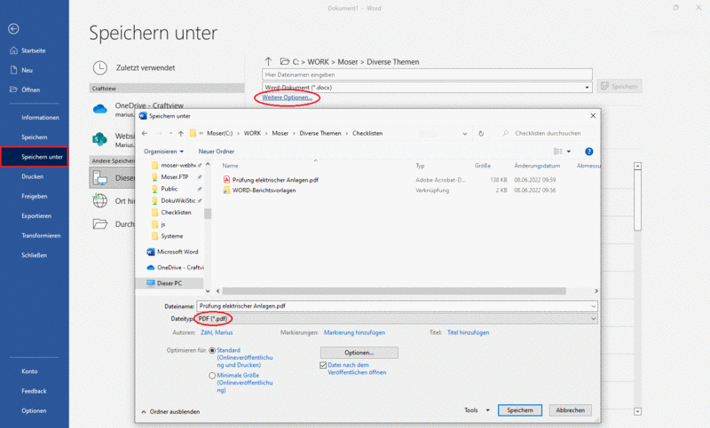Click Speichern in the Word sidebar
This screenshot has height=428, width=710.
coord(34,137)
